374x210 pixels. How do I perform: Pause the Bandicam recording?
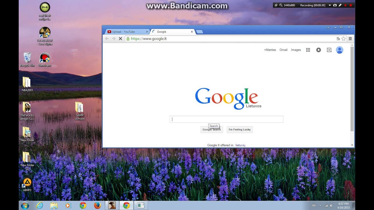pos(345,5)
